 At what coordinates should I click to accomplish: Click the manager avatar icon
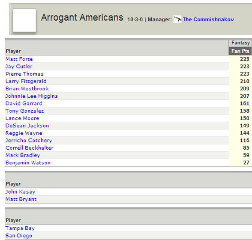point(177,19)
